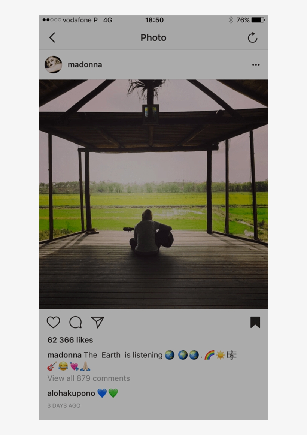307x435 pixels.
Task: Tap the 18:50 status bar clock
Action: coord(154,20)
